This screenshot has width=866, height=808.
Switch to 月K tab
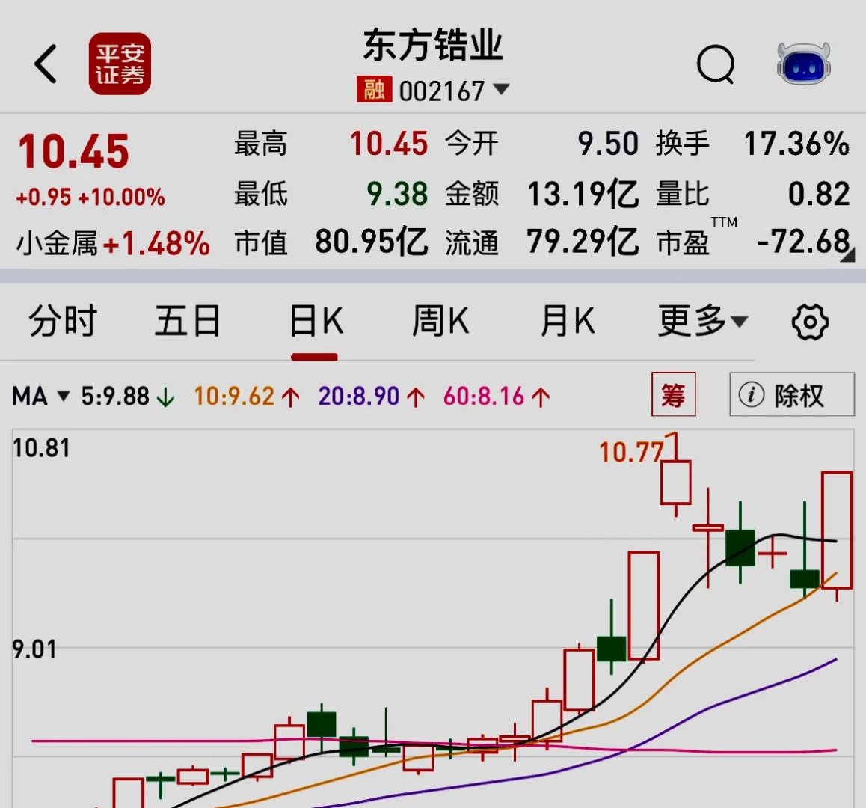[x=568, y=321]
